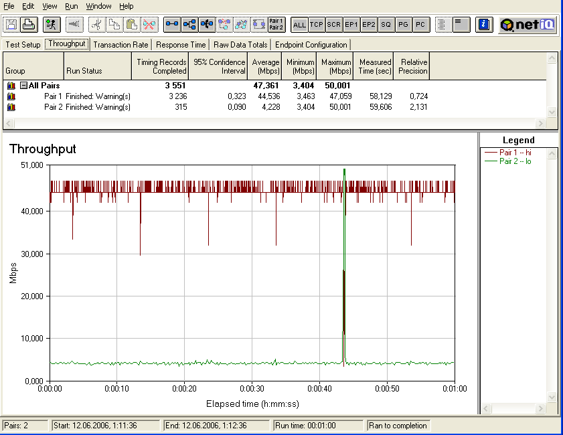
Task: Toggle the SCR filter button
Action: 333,24
